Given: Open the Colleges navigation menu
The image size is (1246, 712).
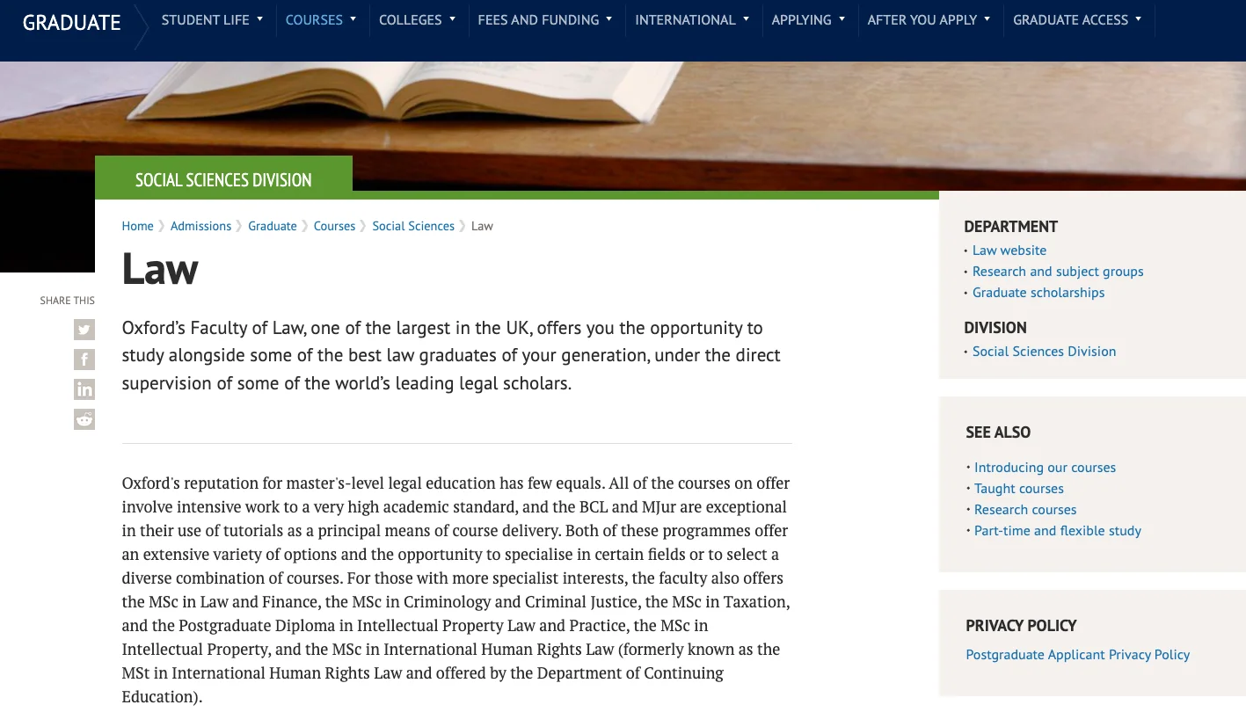Looking at the screenshot, I should (417, 19).
